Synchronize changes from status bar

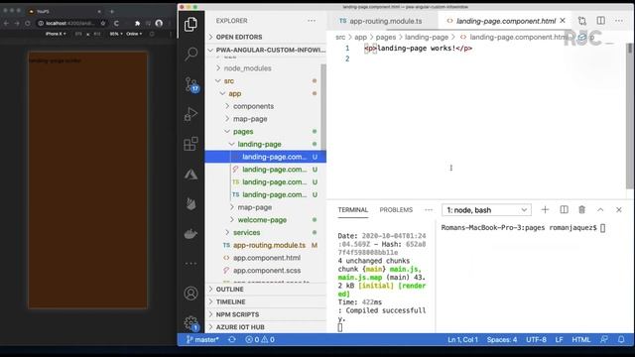coord(232,339)
